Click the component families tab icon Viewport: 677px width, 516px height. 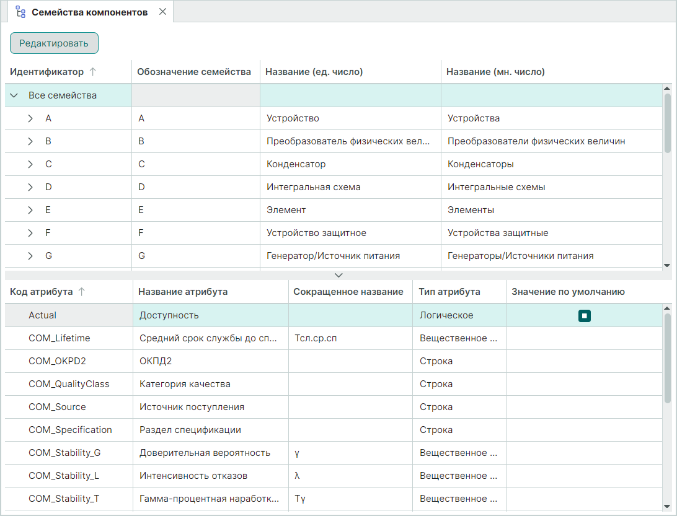tap(20, 12)
